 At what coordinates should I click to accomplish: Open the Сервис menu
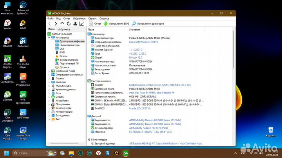pyautogui.click(x=92, y=18)
